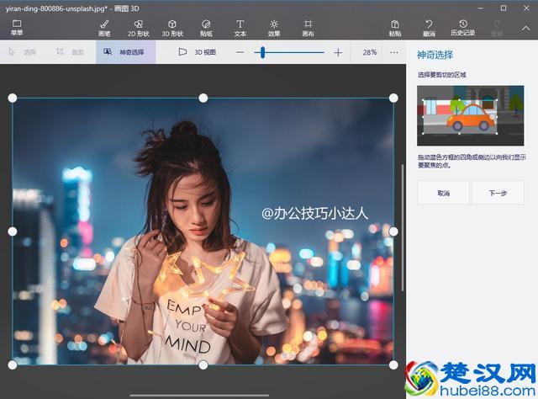Minimize the Paint 3D window

tap(481, 8)
